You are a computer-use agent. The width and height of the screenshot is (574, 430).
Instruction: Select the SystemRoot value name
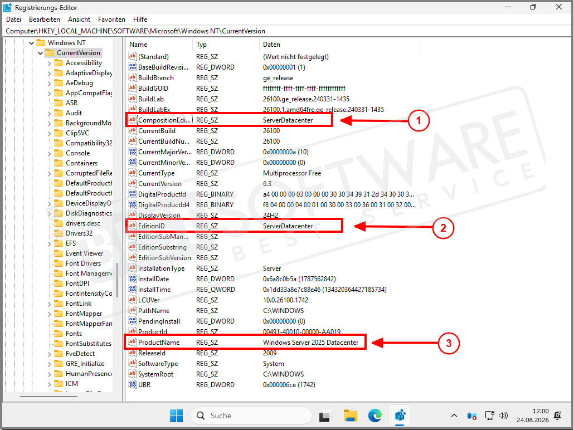[155, 374]
